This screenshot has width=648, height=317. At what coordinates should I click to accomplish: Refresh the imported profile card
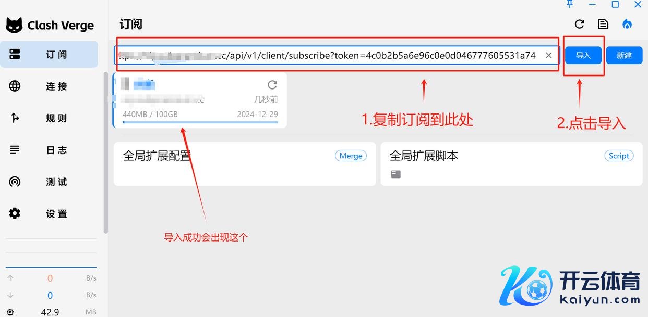tap(272, 85)
